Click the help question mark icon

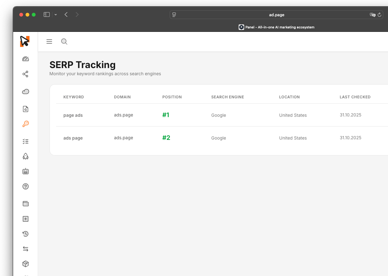pos(26,186)
